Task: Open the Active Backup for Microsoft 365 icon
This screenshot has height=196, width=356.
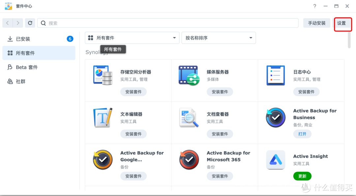Action: [189, 159]
